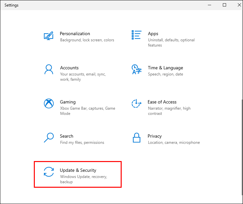243x204 pixels.
Task: Open the Update & Security refresh arrows icon
Action: 49,172
